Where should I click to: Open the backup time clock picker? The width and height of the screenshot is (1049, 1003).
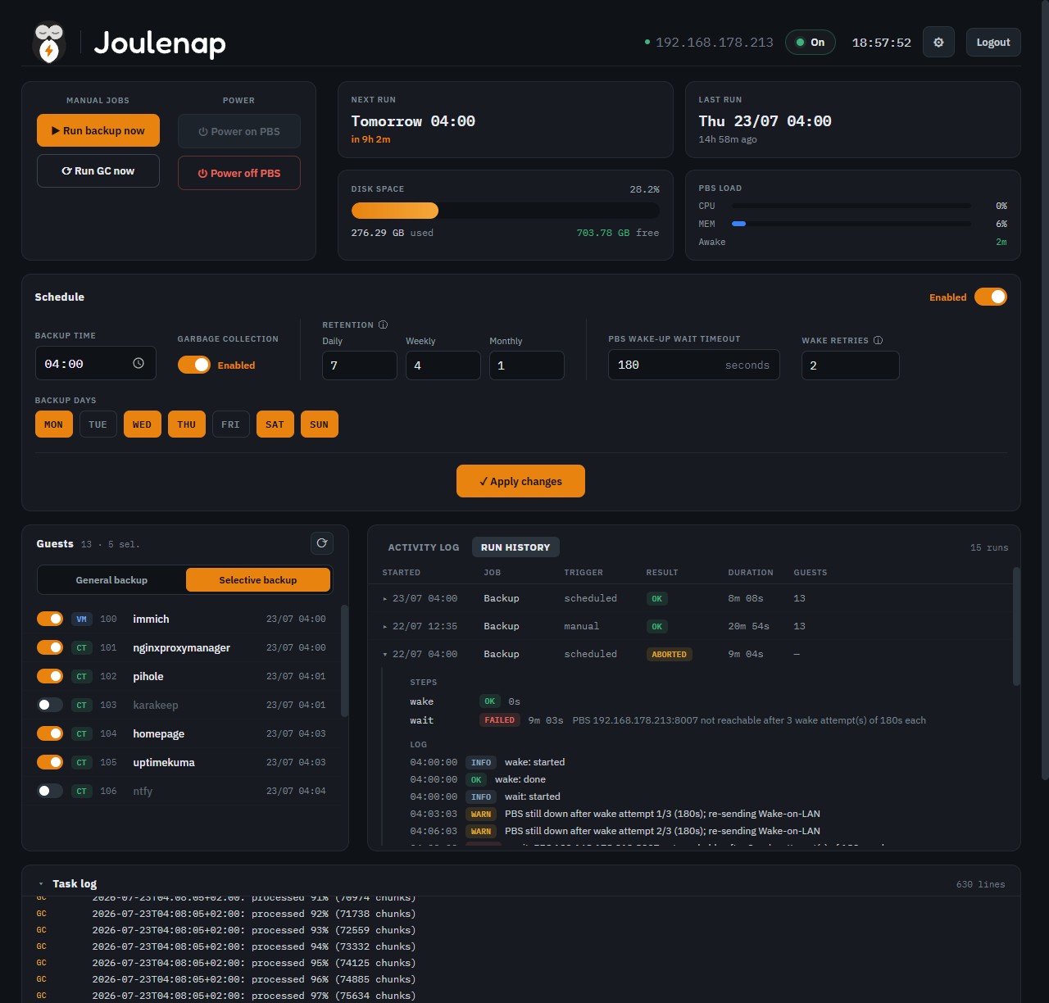tap(139, 363)
